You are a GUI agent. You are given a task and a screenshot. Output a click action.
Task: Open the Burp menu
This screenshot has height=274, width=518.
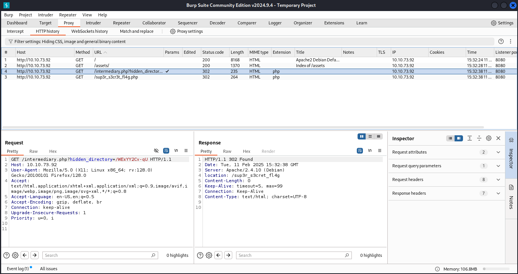[8, 15]
